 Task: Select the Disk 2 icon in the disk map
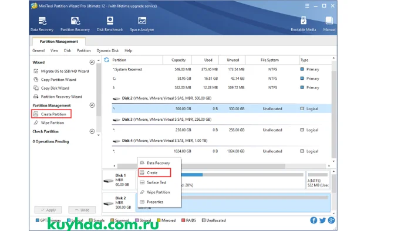pos(109,203)
